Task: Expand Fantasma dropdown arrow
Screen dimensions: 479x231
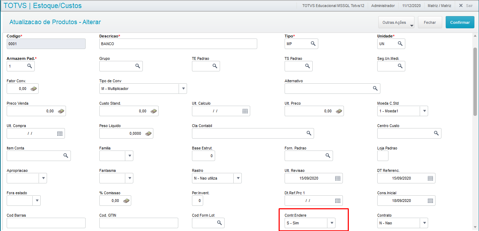Action: [x=129, y=178]
